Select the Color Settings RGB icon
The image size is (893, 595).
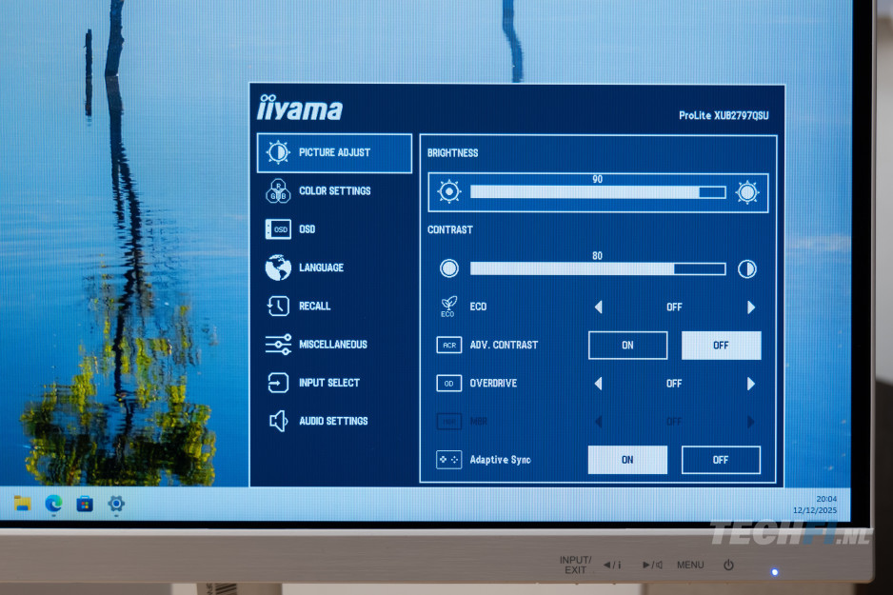click(x=278, y=191)
